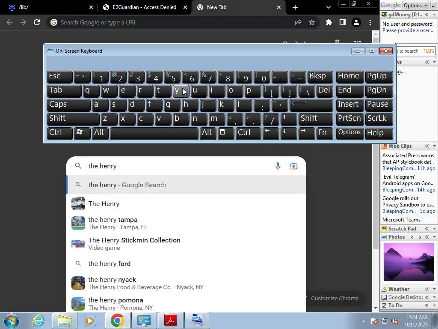Image resolution: width=438 pixels, height=329 pixels.
Task: Click the Windows logo key on keyboard
Action: (82, 134)
